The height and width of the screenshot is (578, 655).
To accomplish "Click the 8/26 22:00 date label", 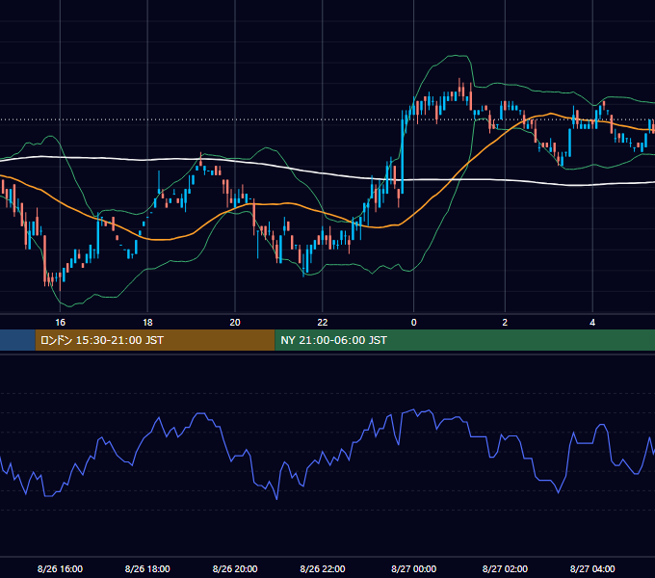I will 322,568.
